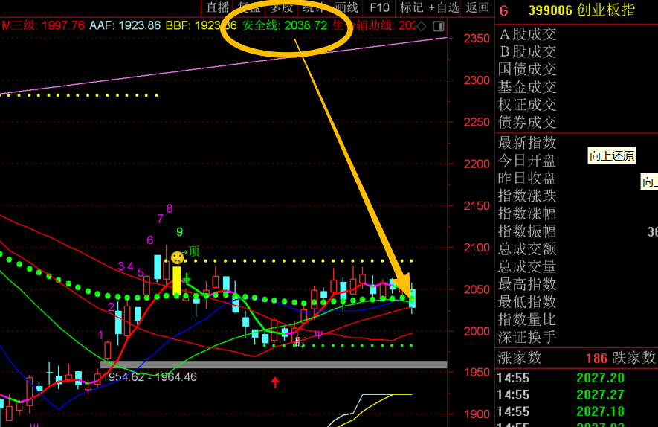Click the green down arrow near the yellow candle
This screenshot has height=427, width=658.
coord(187,278)
